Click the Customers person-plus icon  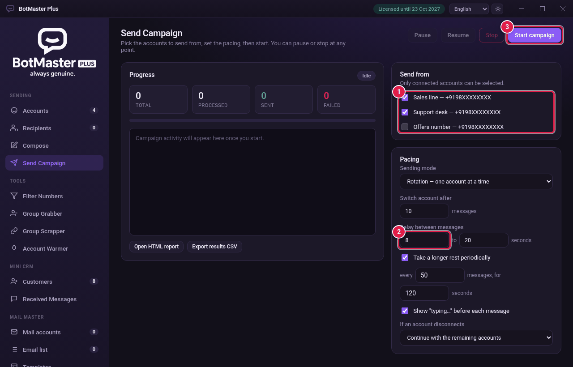coord(14,282)
